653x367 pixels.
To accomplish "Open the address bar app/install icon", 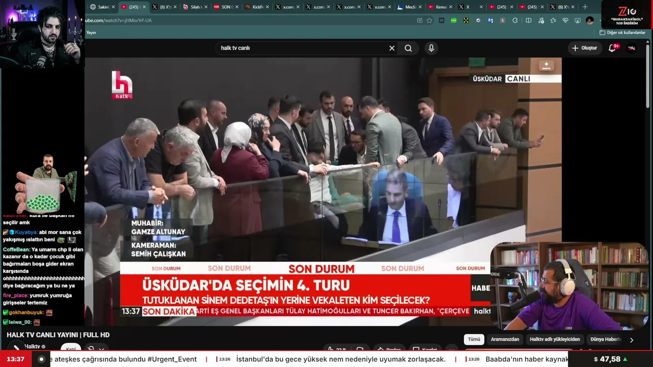I will coord(419,20).
